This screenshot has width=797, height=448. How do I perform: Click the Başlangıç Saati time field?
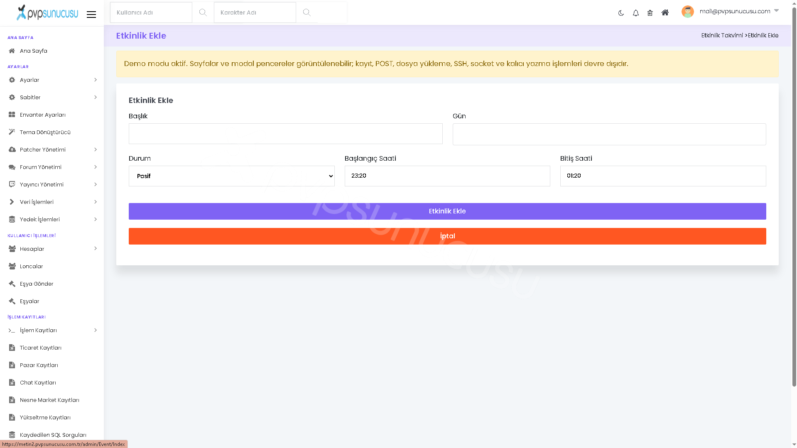[447, 176]
